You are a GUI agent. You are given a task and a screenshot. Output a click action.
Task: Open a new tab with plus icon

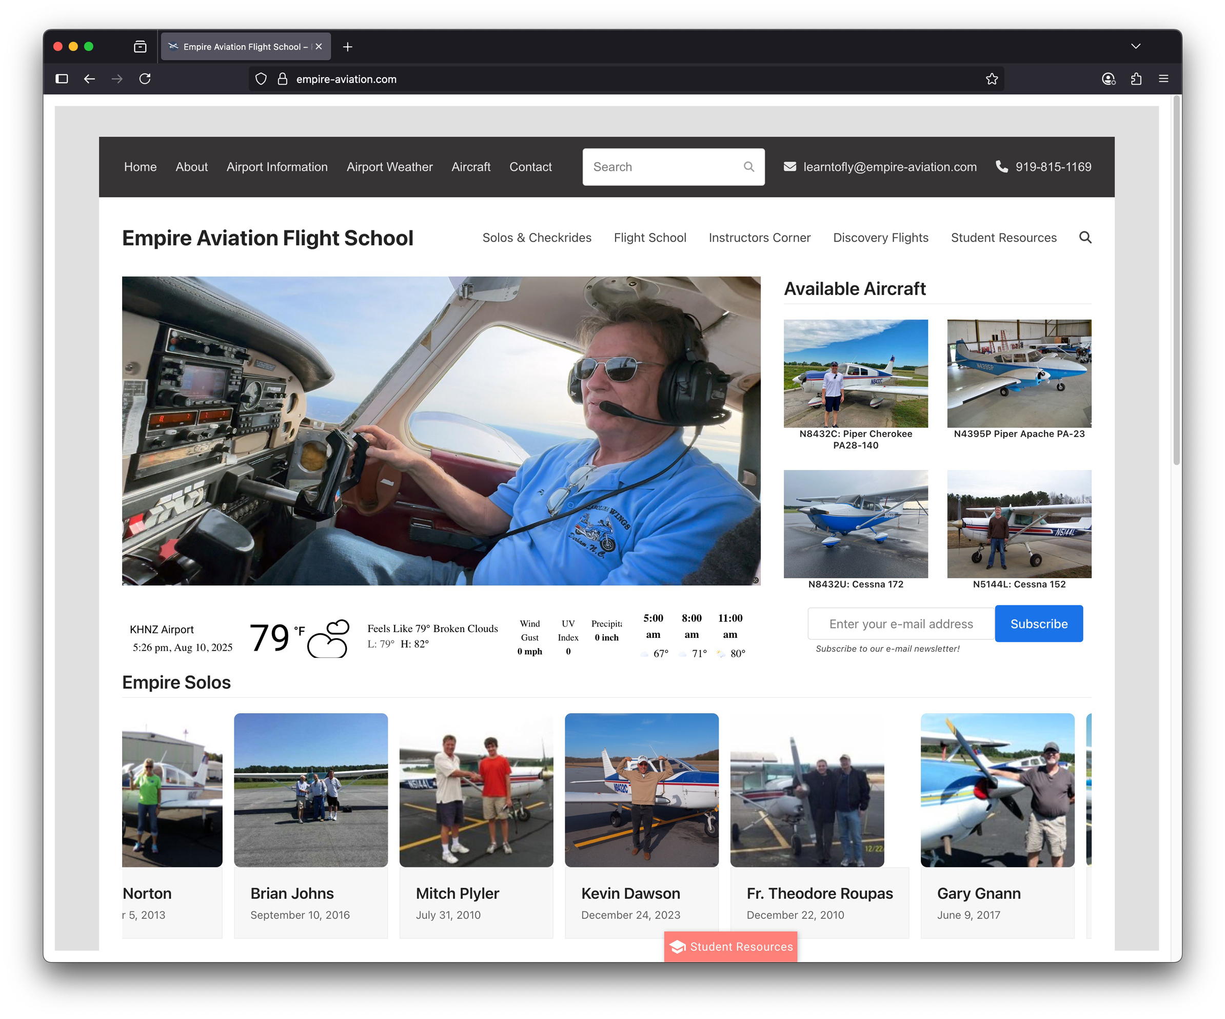point(348,47)
